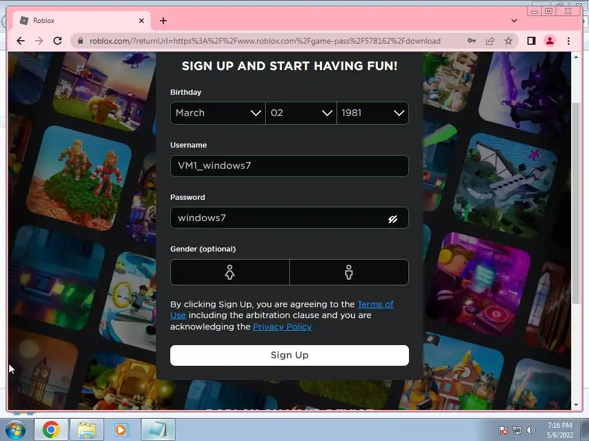Click the Username input field
This screenshot has width=589, height=441.
point(289,166)
